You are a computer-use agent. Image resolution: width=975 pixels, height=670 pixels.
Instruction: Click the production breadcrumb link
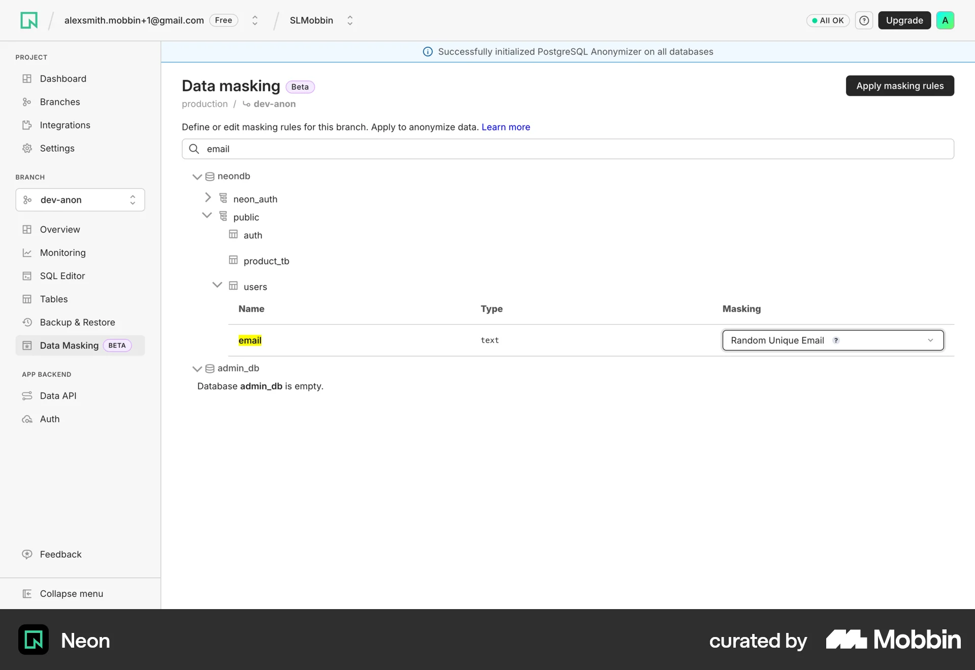pos(205,104)
